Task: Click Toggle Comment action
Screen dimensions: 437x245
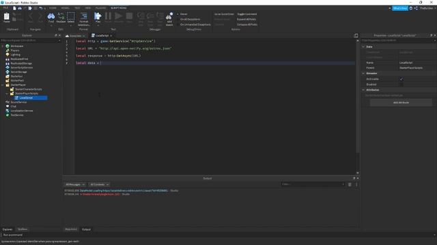Action: coord(247,14)
